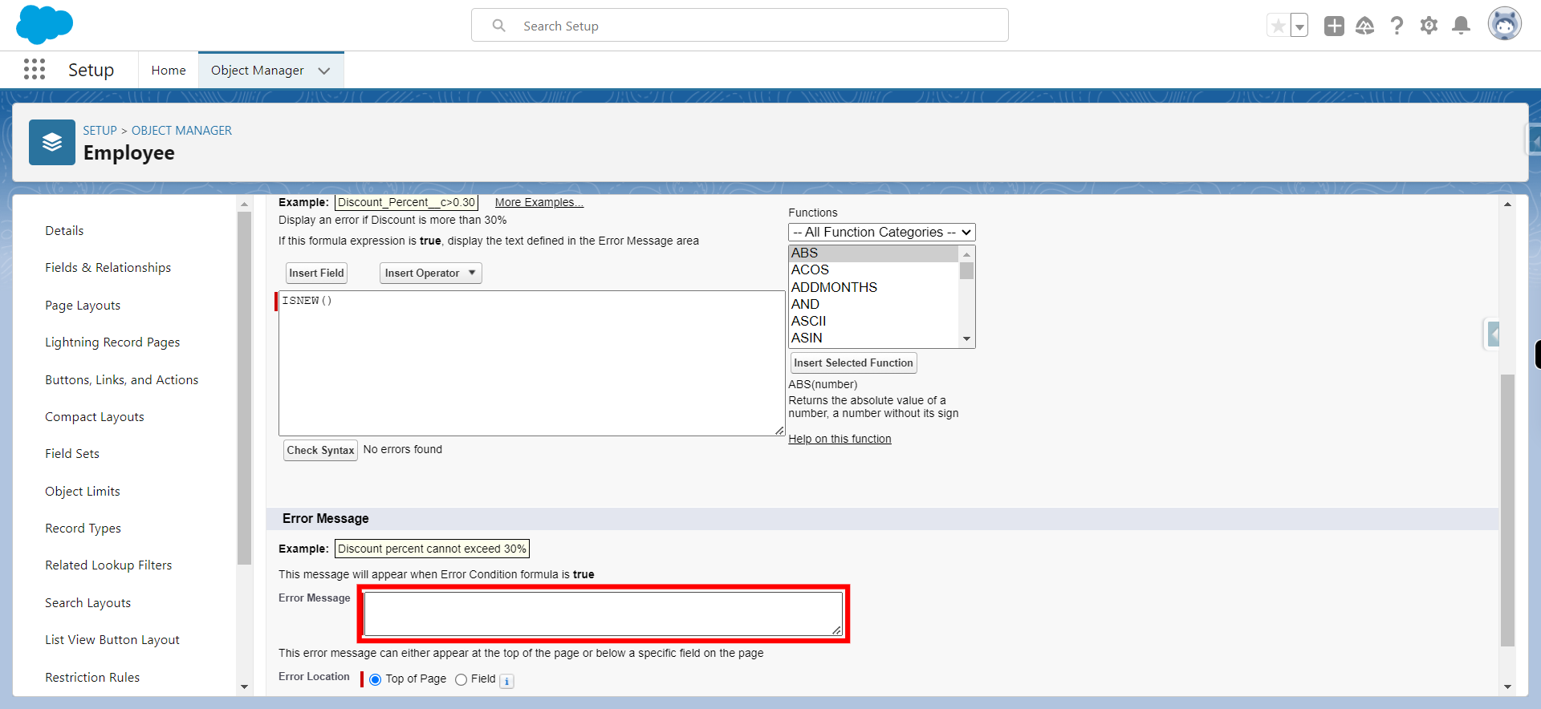
Task: Click the Error Location info icon
Action: (506, 681)
